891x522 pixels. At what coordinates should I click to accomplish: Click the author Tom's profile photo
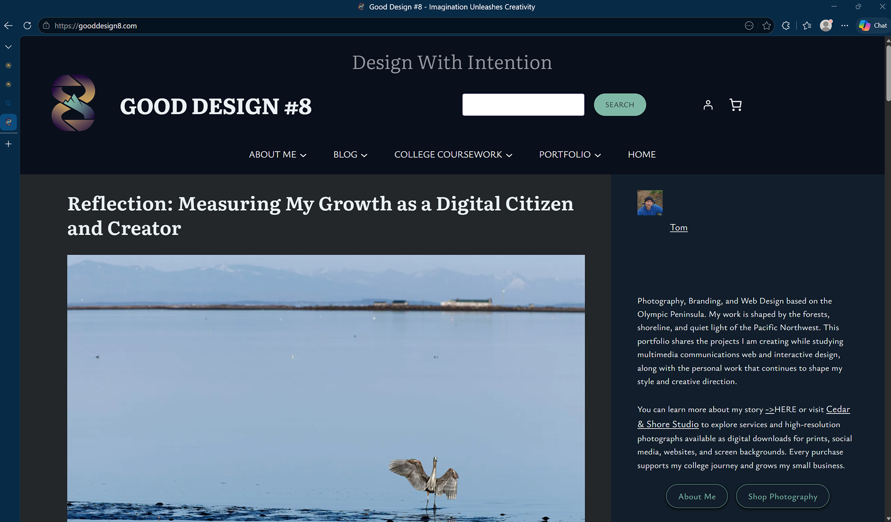[x=650, y=202]
